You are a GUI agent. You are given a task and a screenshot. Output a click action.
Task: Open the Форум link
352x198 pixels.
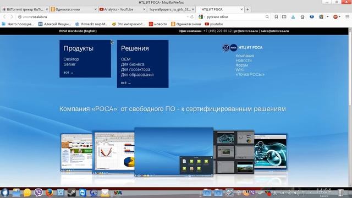pos(242,65)
